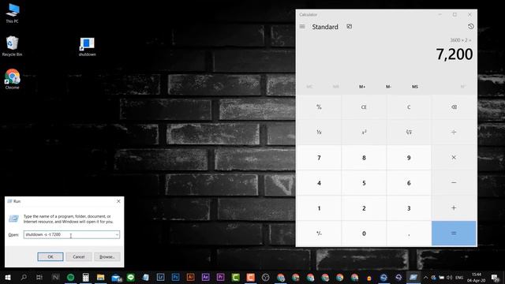The image size is (505, 284).
Task: Launch Lightroom from the taskbar
Action: point(160,277)
